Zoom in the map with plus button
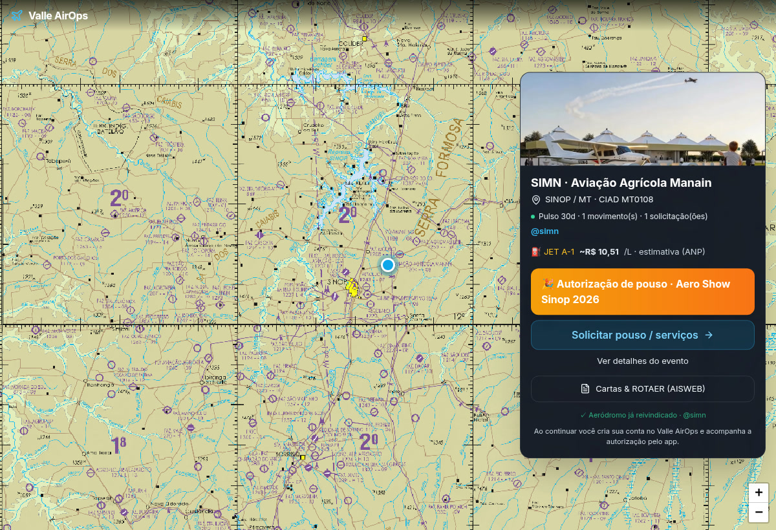The width and height of the screenshot is (776, 530). pyautogui.click(x=759, y=493)
